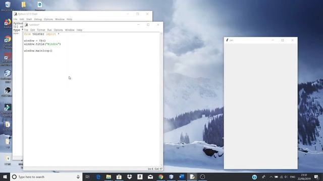Click the blue help icon in system tray
The image size is (323, 181).
(x=254, y=177)
